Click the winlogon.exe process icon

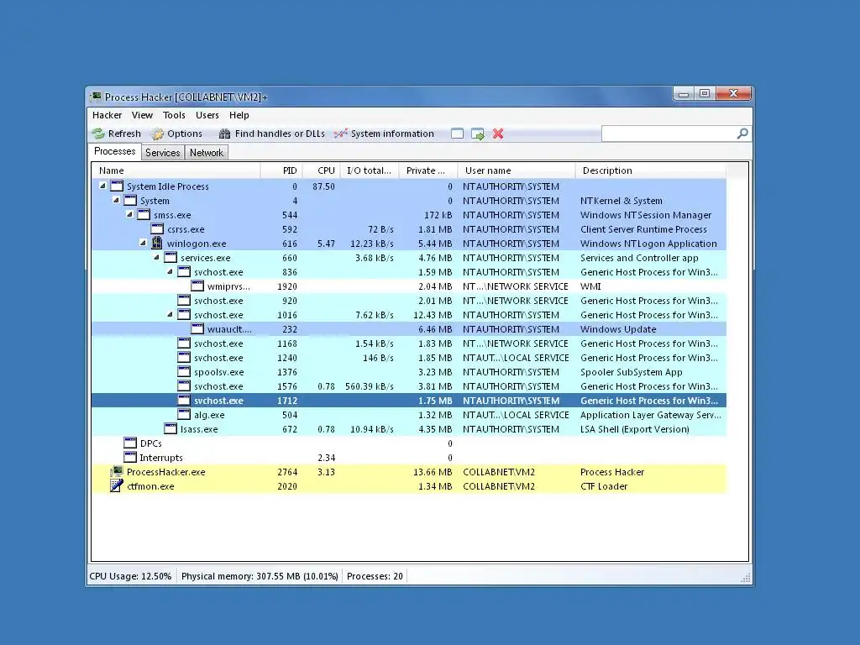tap(157, 243)
